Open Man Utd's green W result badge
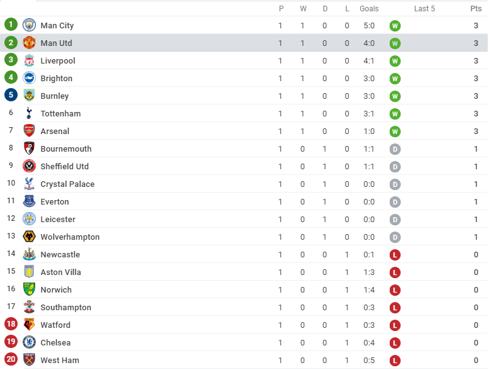489x370 pixels. click(x=395, y=43)
